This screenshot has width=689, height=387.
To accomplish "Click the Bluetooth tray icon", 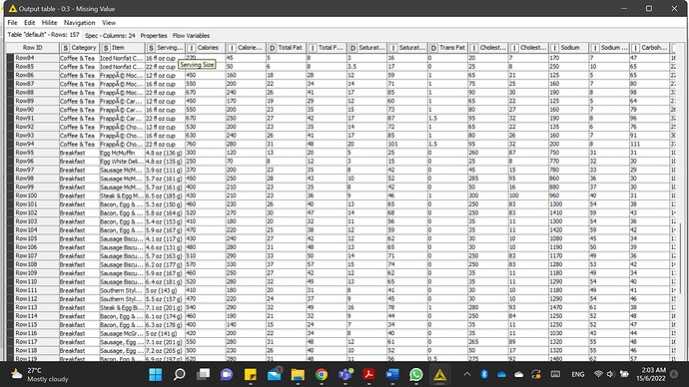I will [x=484, y=374].
